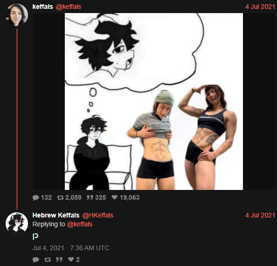Open the @HKeffals handle link
Image resolution: width=277 pixels, height=266 pixels.
[x=97, y=215]
